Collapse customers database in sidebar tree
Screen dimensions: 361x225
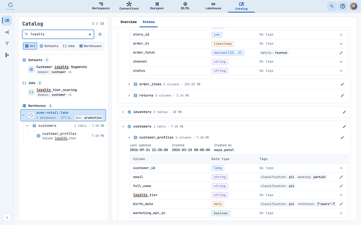pyautogui.click(x=27, y=126)
